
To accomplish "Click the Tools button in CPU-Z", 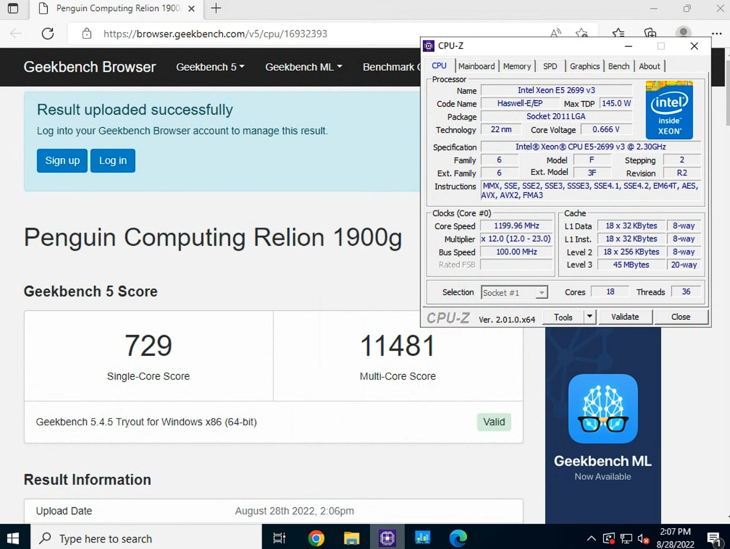I will (563, 316).
